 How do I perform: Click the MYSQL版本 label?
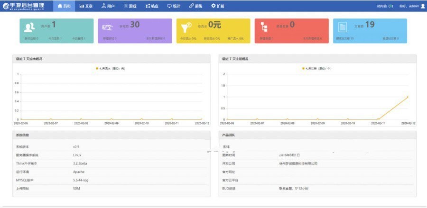point(25,180)
